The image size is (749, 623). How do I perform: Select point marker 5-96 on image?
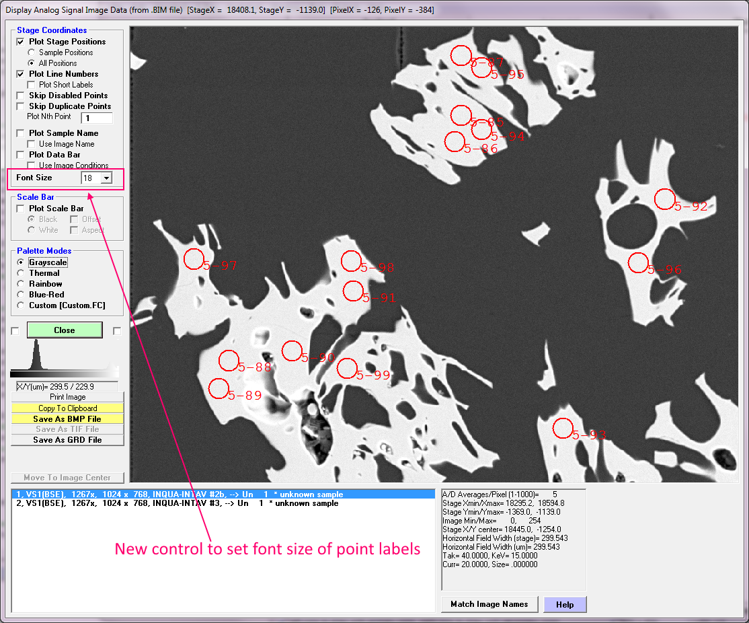[x=637, y=262]
